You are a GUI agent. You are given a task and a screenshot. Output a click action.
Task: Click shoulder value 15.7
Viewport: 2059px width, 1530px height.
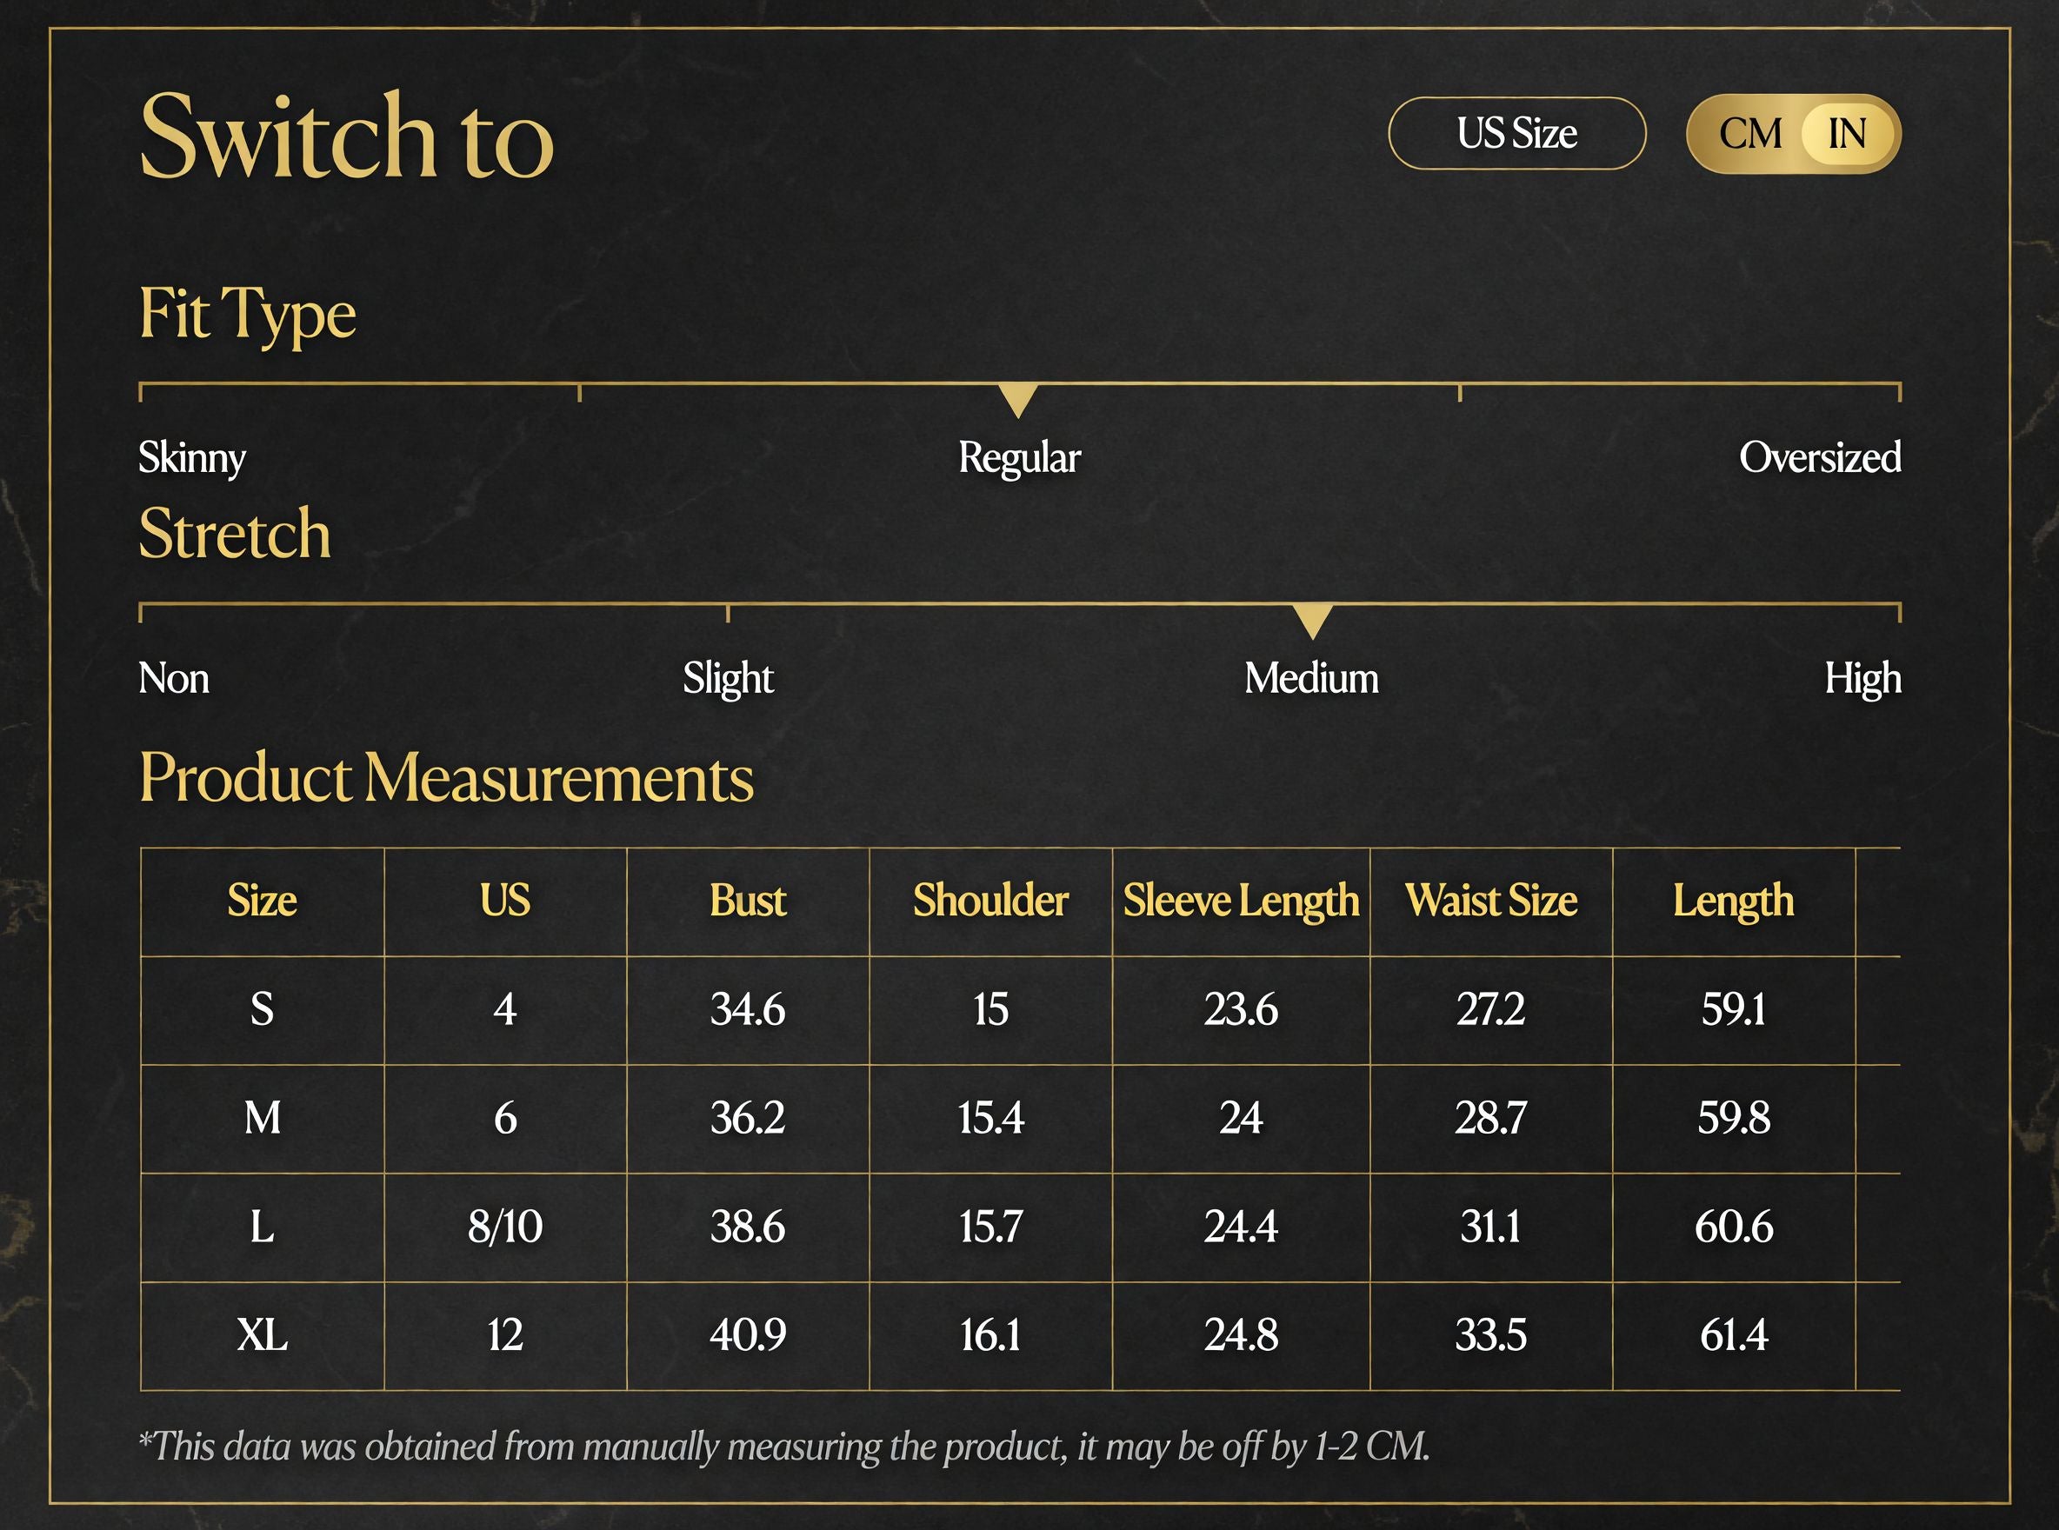pyautogui.click(x=990, y=1227)
